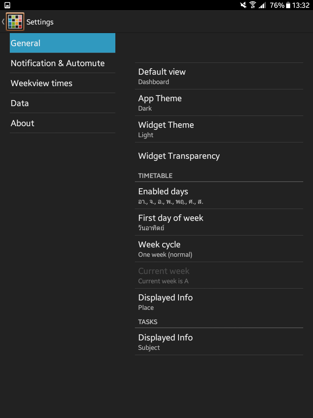Tap the mute icon in status bar
This screenshot has height=418, width=313.
click(x=243, y=5)
